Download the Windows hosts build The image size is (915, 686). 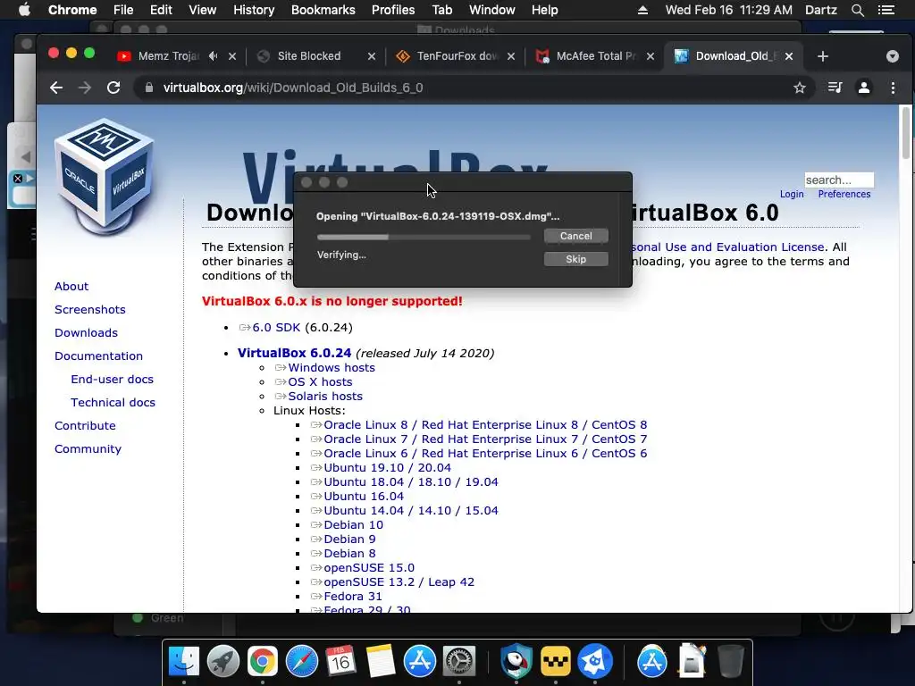click(332, 367)
